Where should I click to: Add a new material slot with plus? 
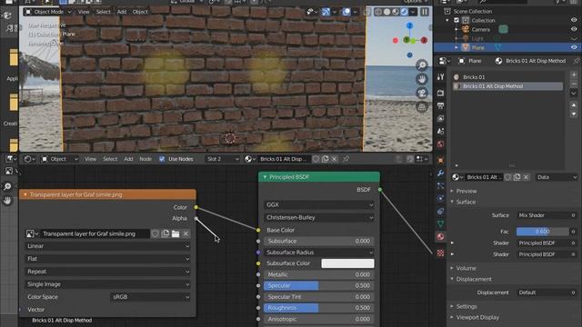pyautogui.click(x=574, y=74)
